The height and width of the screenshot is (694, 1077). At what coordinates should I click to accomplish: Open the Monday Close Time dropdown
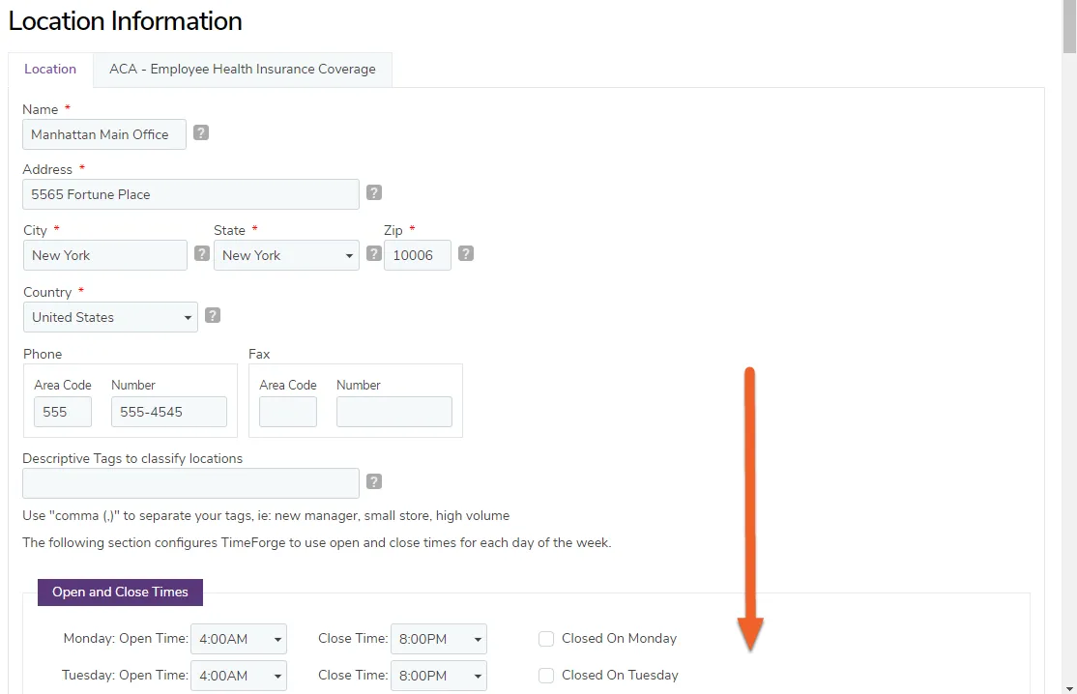[439, 639]
